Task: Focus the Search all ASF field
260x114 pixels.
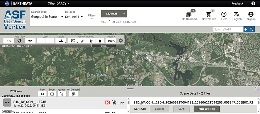Action: click(228, 29)
